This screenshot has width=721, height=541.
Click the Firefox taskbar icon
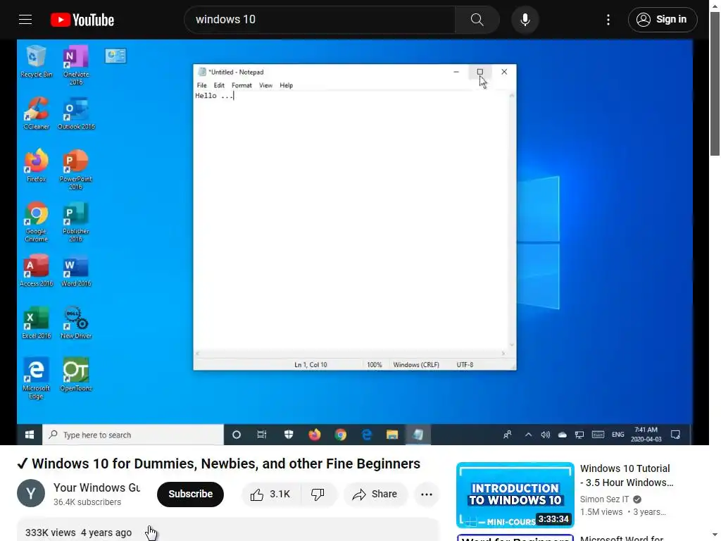(315, 435)
